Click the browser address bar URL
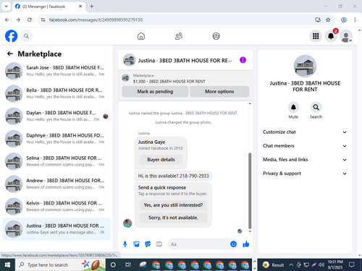 [96, 20]
